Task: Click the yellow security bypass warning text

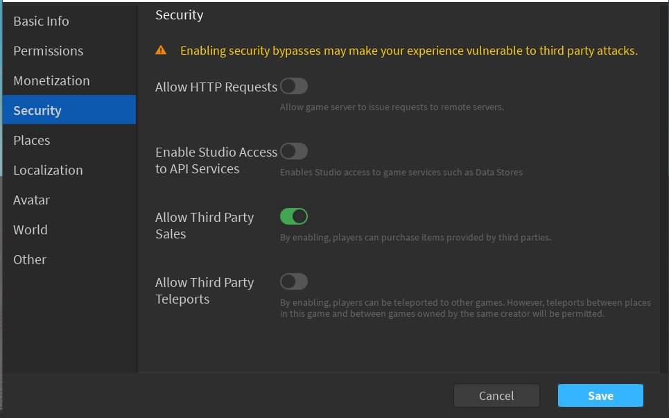Action: click(409, 50)
